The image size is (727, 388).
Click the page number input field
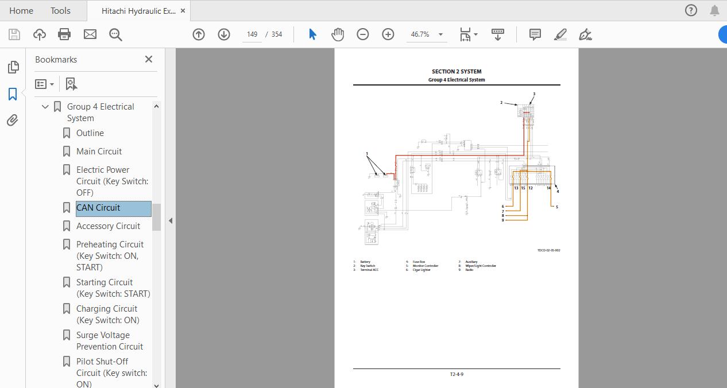click(x=252, y=34)
